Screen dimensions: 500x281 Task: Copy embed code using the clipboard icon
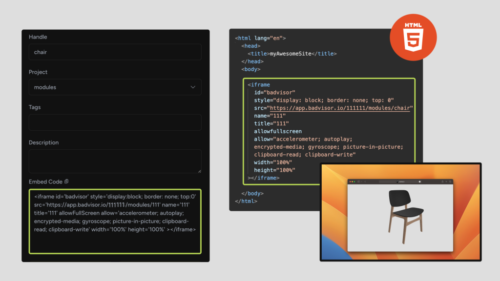point(66,181)
